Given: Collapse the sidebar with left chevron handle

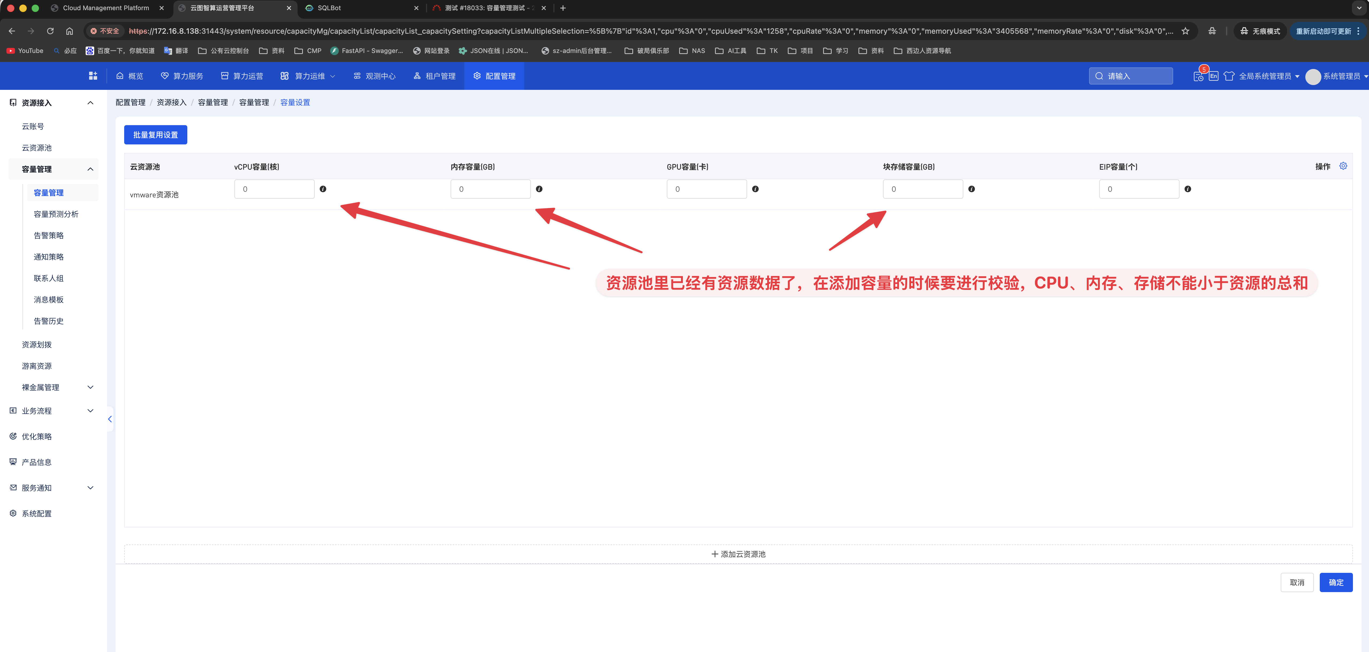Looking at the screenshot, I should (110, 419).
